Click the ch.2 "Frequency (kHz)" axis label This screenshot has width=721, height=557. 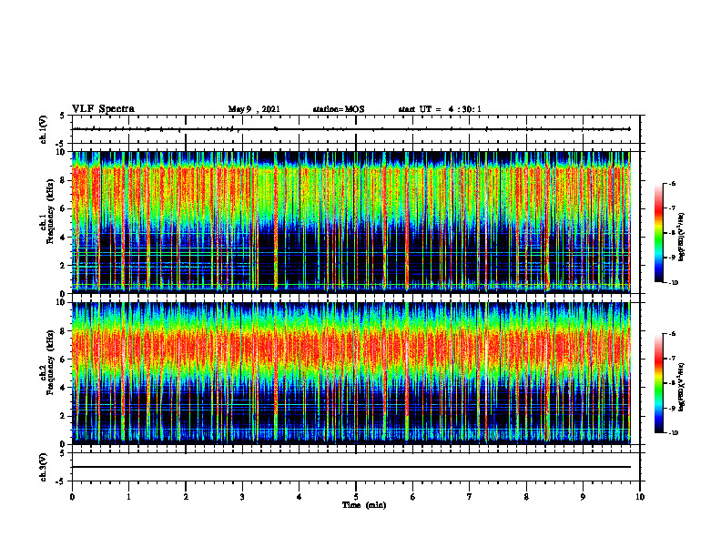(x=50, y=362)
